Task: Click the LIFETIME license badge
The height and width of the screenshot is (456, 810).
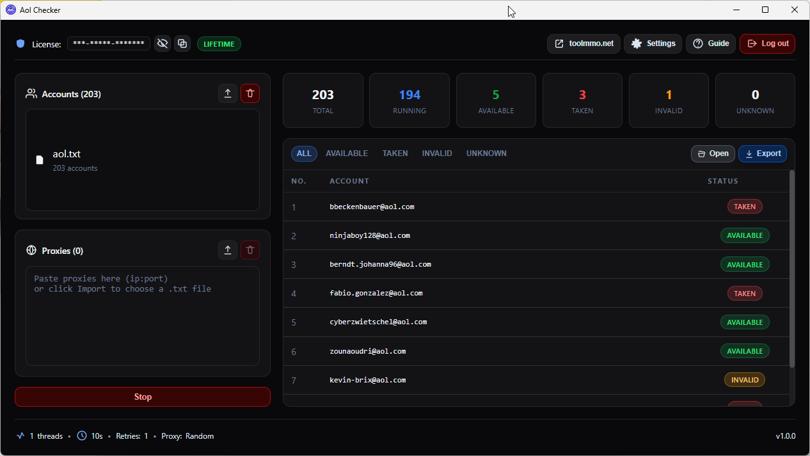Action: pyautogui.click(x=219, y=44)
